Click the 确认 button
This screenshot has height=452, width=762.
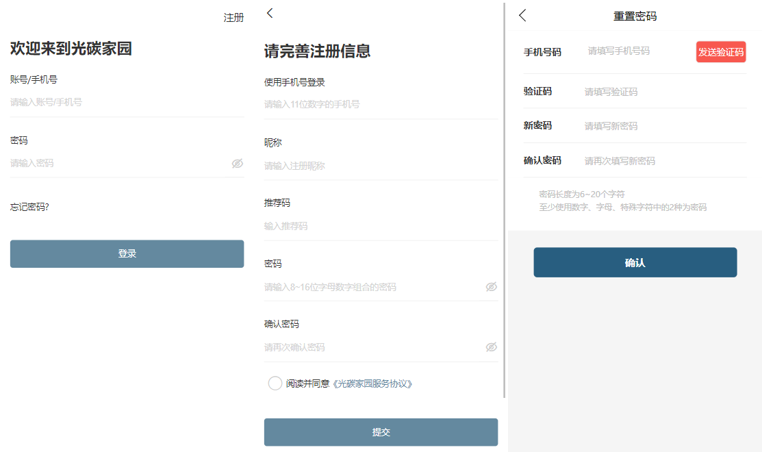(635, 262)
